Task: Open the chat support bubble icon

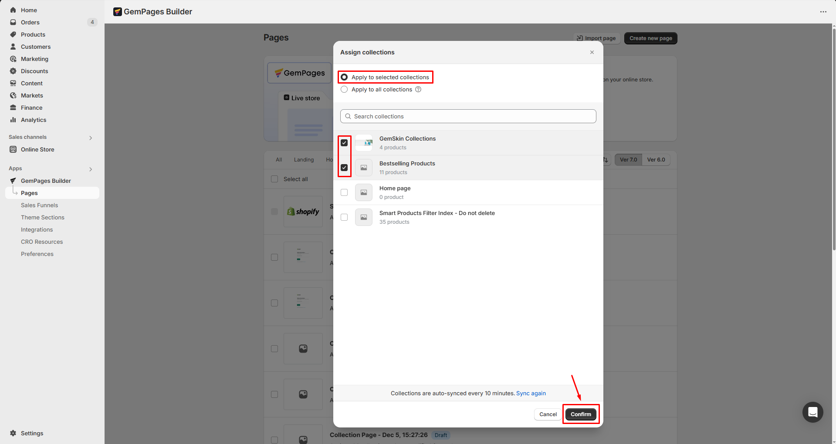Action: pos(812,412)
